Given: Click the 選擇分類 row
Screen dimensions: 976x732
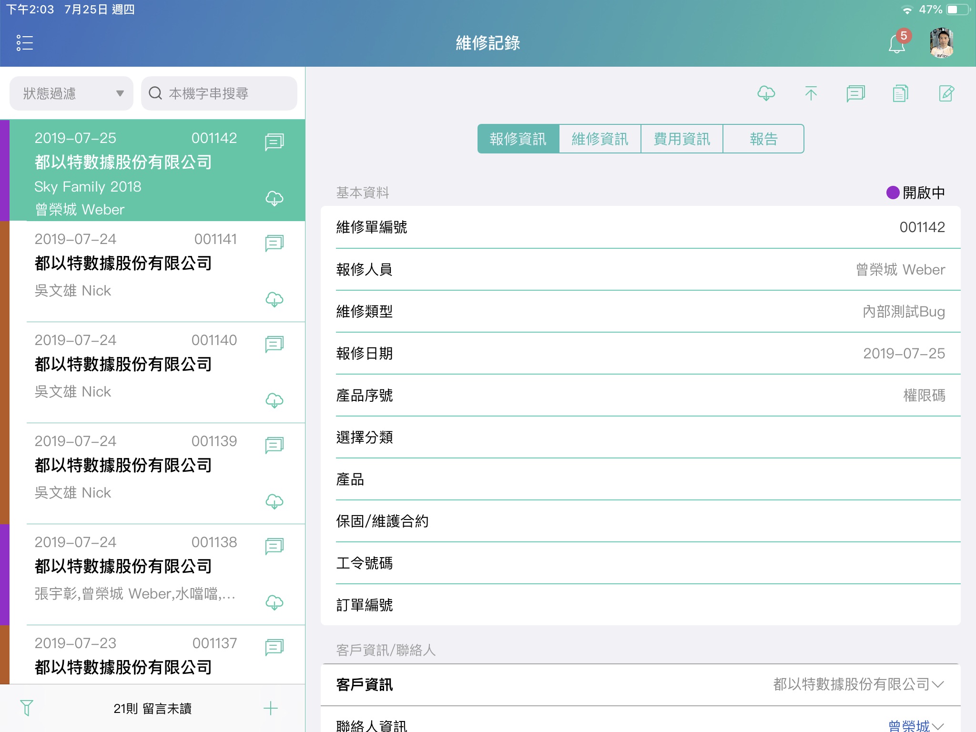Looking at the screenshot, I should [x=640, y=437].
